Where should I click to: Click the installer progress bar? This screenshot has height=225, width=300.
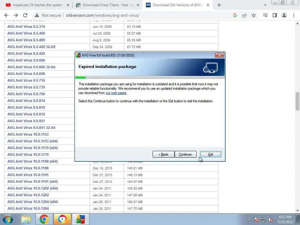pos(150,77)
